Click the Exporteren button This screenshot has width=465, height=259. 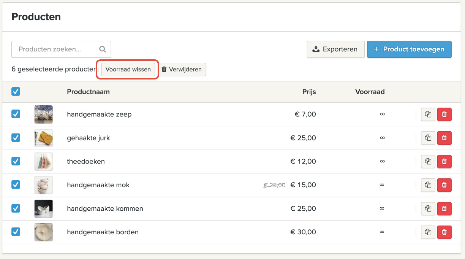[x=335, y=49]
